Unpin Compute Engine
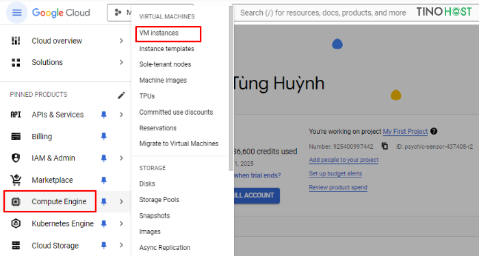Screen dimensions: 479x256 coord(104,201)
